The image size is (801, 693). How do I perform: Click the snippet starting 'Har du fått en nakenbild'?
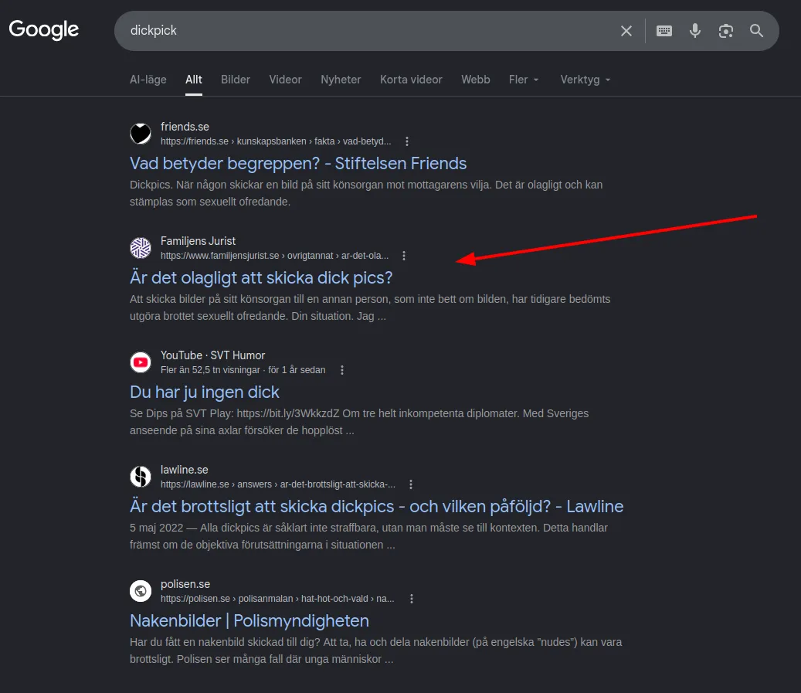pyautogui.click(x=376, y=651)
